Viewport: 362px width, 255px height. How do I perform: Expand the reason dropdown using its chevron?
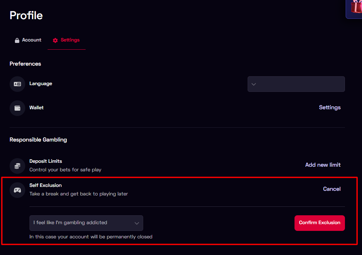(x=136, y=223)
